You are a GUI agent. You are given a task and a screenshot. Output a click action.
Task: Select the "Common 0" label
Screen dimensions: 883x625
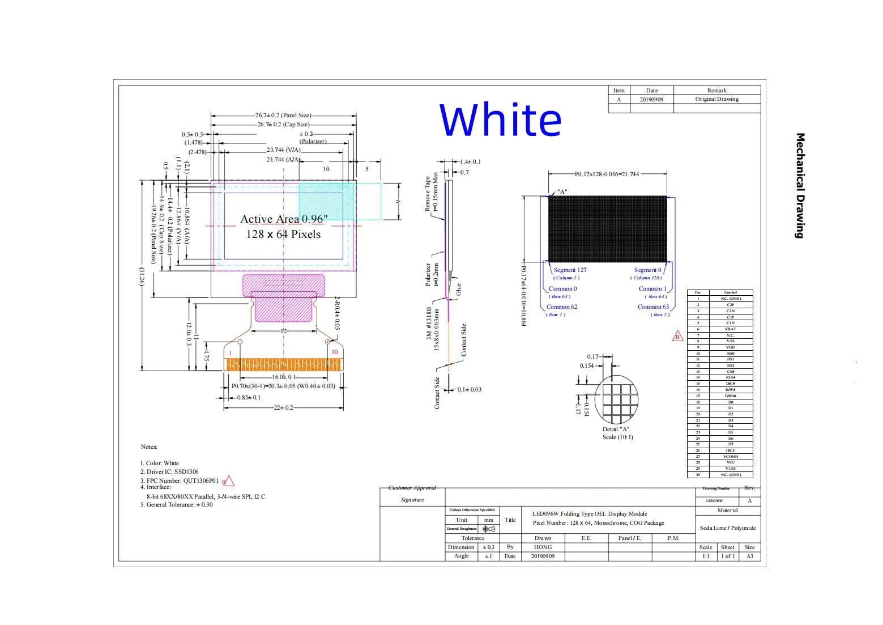[x=562, y=288]
